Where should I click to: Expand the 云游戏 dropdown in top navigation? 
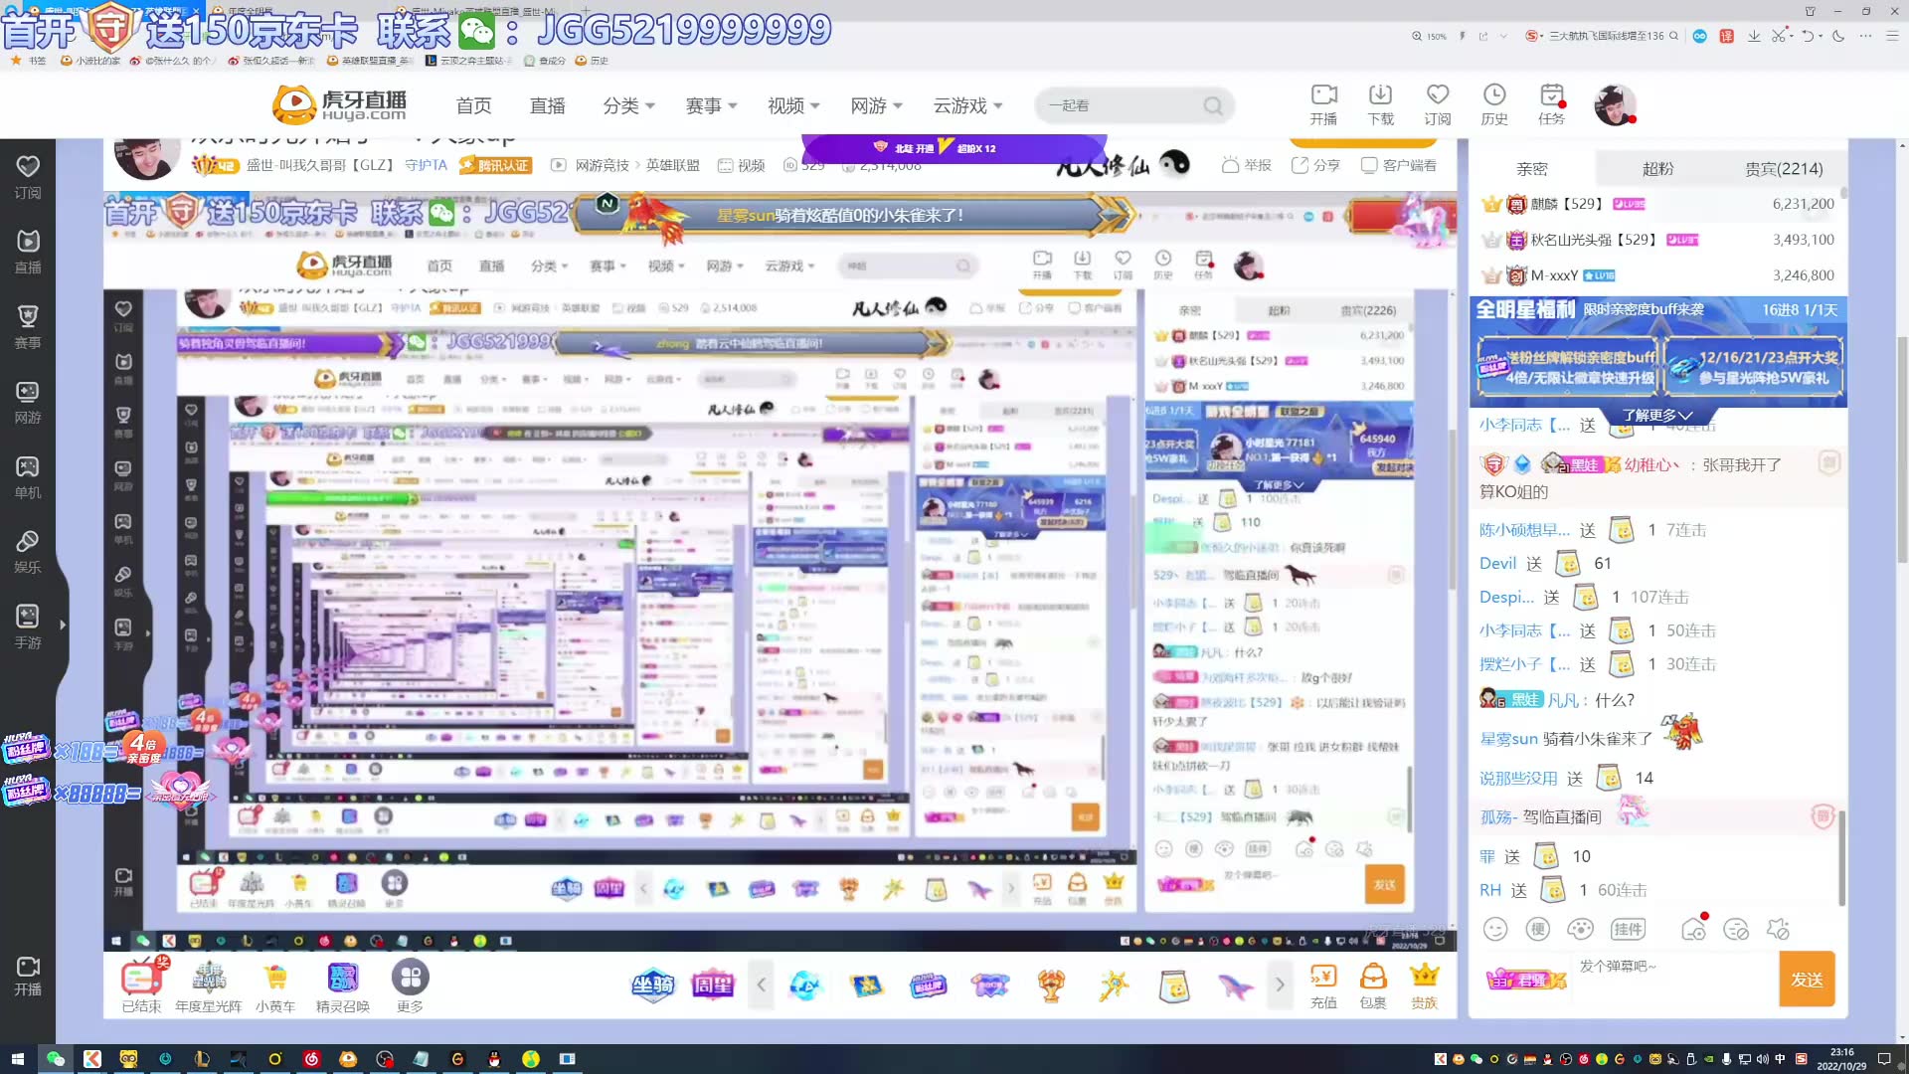(967, 105)
